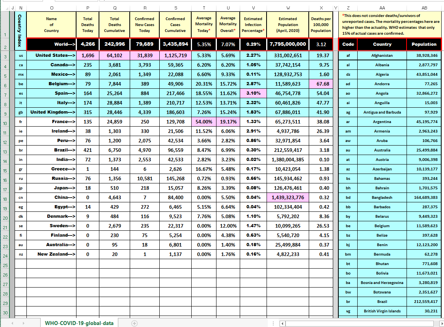Click the 'nz' country code cell
The image size is (444, 327).
pyautogui.click(x=21, y=254)
